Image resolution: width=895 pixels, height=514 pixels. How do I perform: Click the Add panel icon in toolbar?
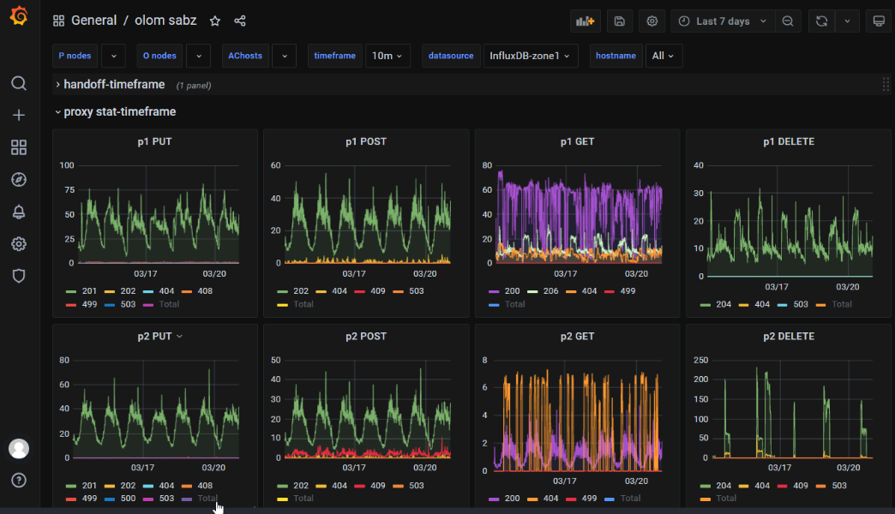coord(586,21)
